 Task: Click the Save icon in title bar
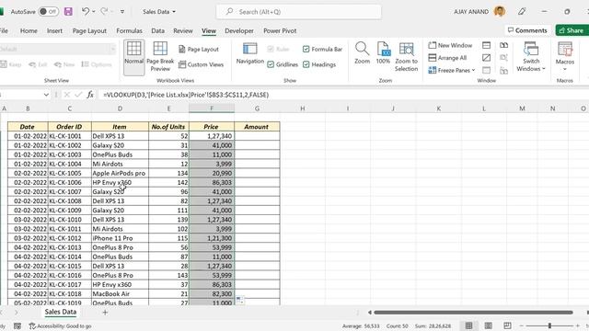68,12
